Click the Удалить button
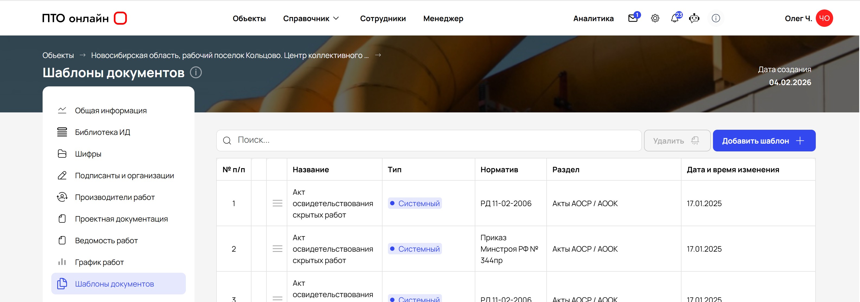 (677, 141)
